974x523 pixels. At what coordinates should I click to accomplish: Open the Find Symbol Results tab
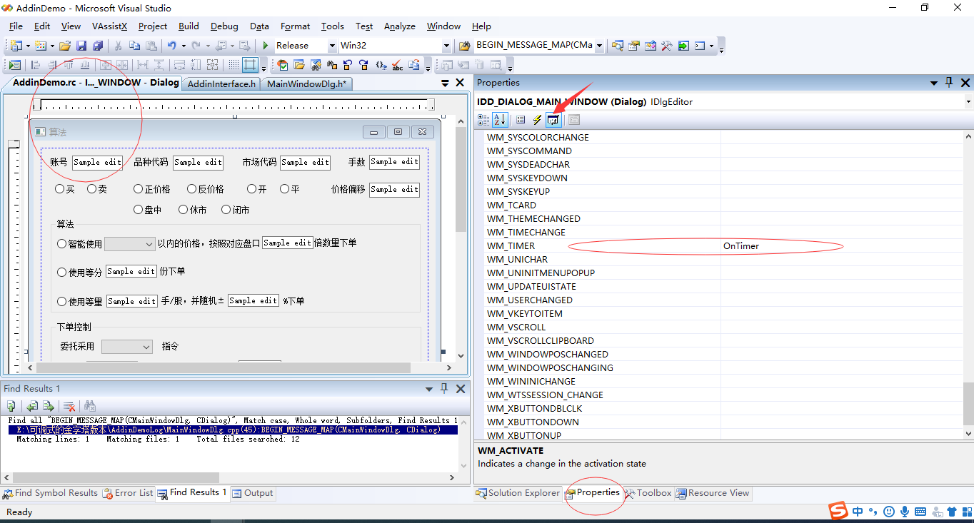click(50, 493)
